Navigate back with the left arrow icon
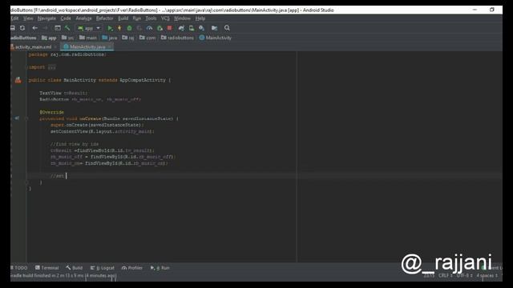 point(34,28)
